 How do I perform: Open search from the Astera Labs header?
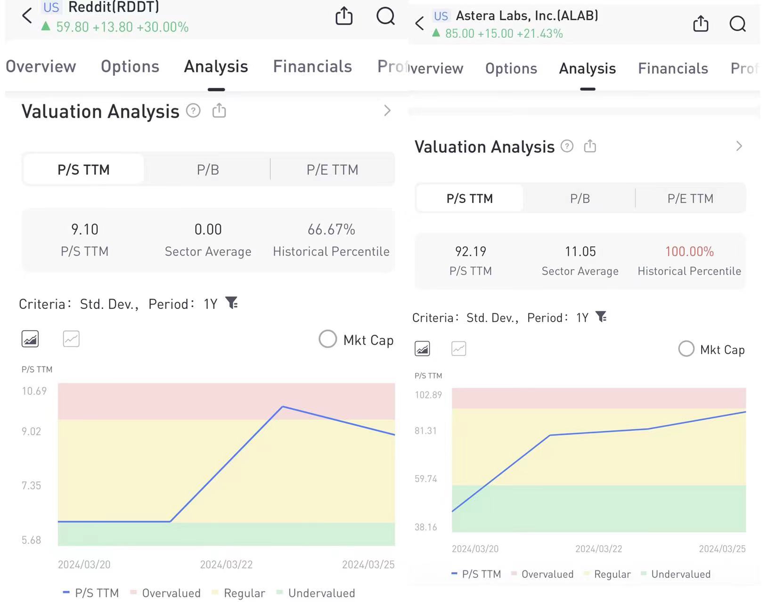point(737,24)
